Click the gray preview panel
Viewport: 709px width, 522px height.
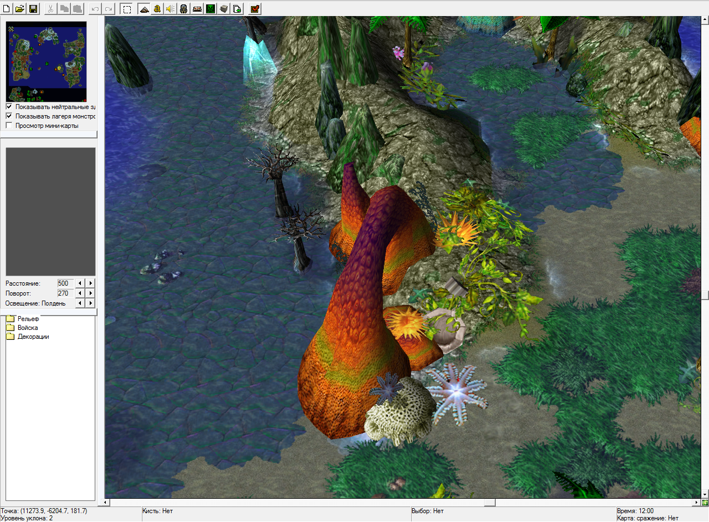point(50,211)
